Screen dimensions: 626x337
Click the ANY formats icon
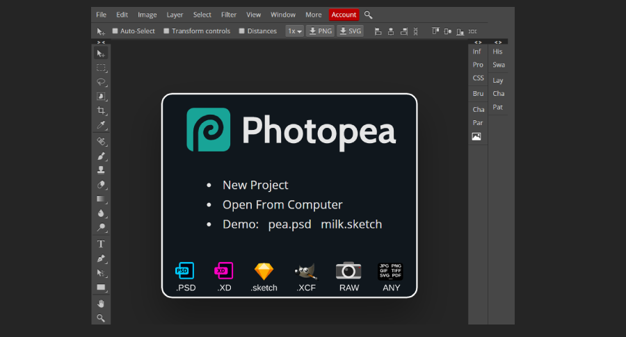tap(390, 271)
